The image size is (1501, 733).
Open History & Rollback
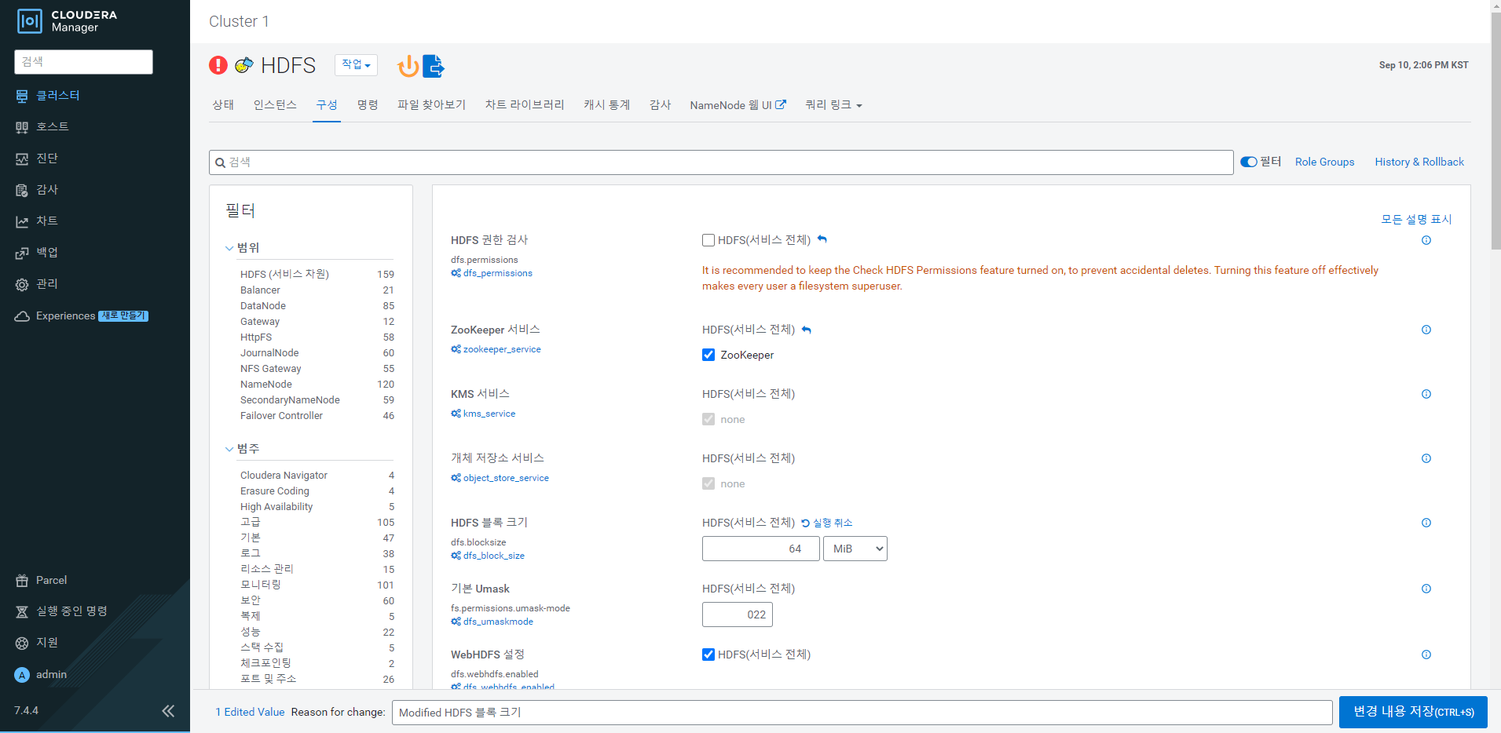click(1419, 162)
